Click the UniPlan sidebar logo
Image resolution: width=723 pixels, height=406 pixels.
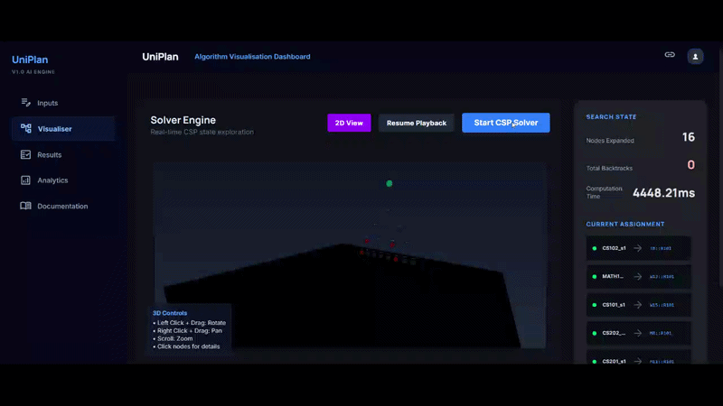pyautogui.click(x=30, y=60)
